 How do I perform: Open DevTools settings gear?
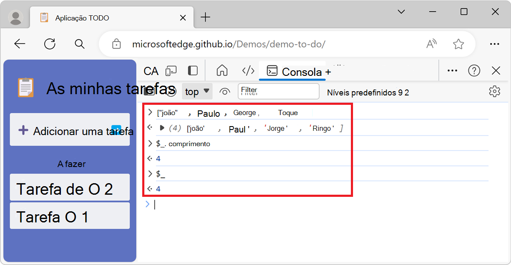(x=494, y=91)
